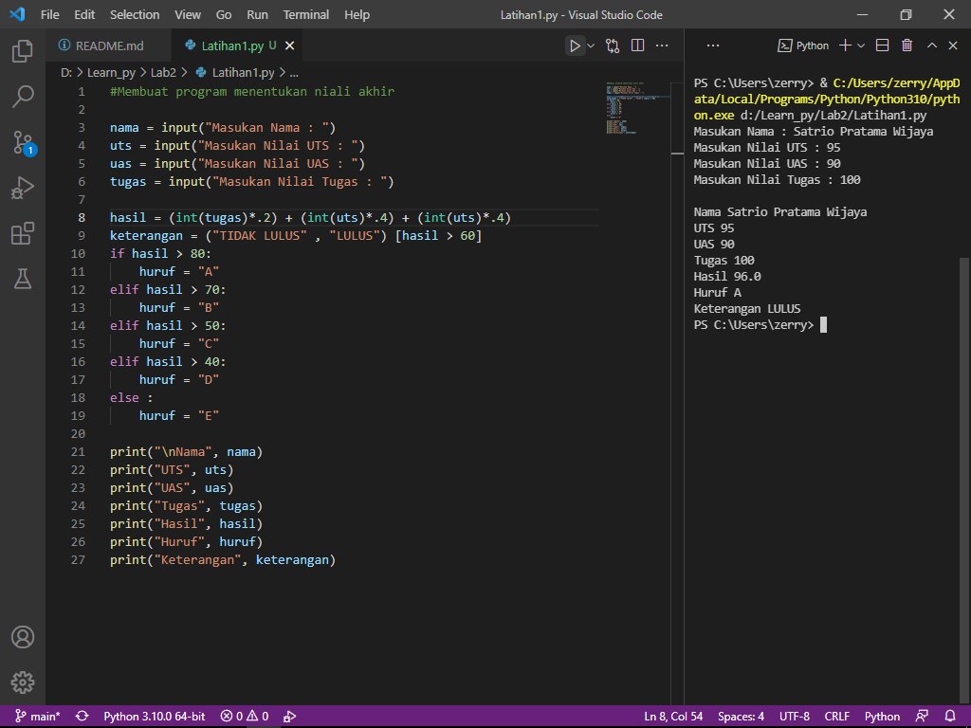Click terminal prompt 'PS C:\Users\zerry>' cursor line
The width and height of the screenshot is (971, 728).
(760, 325)
